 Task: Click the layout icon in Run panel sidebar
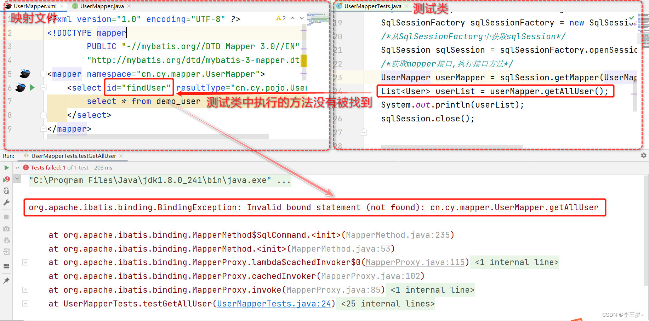coord(6,266)
